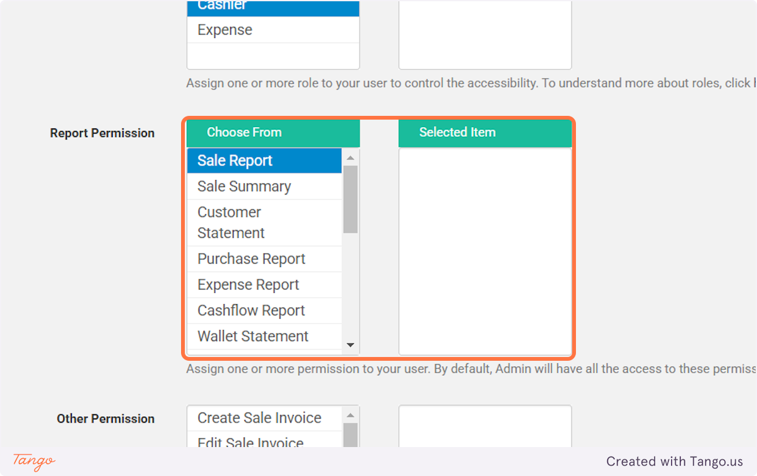The image size is (757, 476).
Task: Click the Selected Item header
Action: click(485, 133)
